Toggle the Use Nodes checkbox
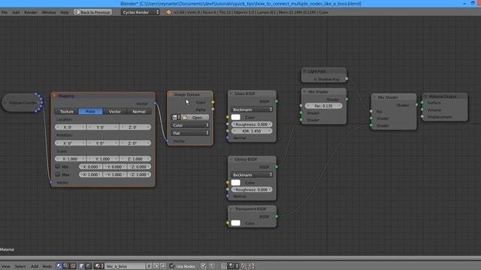Viewport: 481px width, 270px height. tap(172, 265)
